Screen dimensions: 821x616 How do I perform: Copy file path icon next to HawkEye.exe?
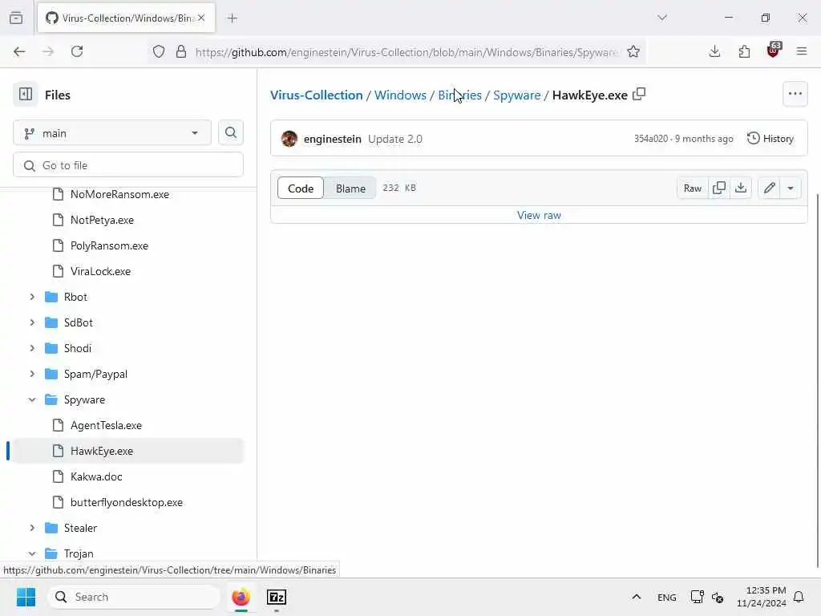pos(639,95)
